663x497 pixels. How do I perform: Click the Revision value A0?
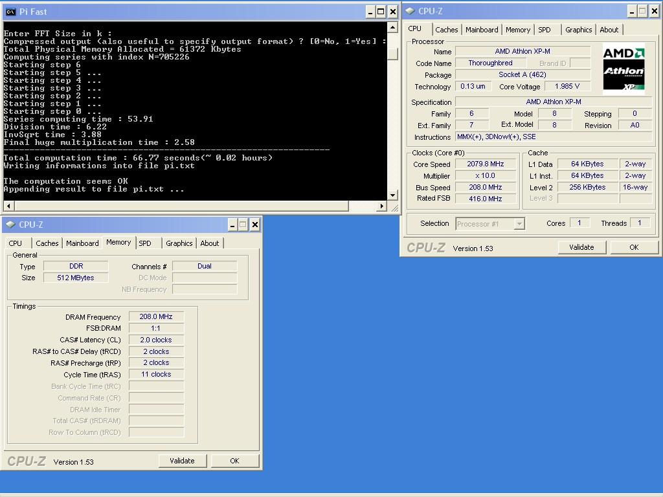click(x=635, y=125)
